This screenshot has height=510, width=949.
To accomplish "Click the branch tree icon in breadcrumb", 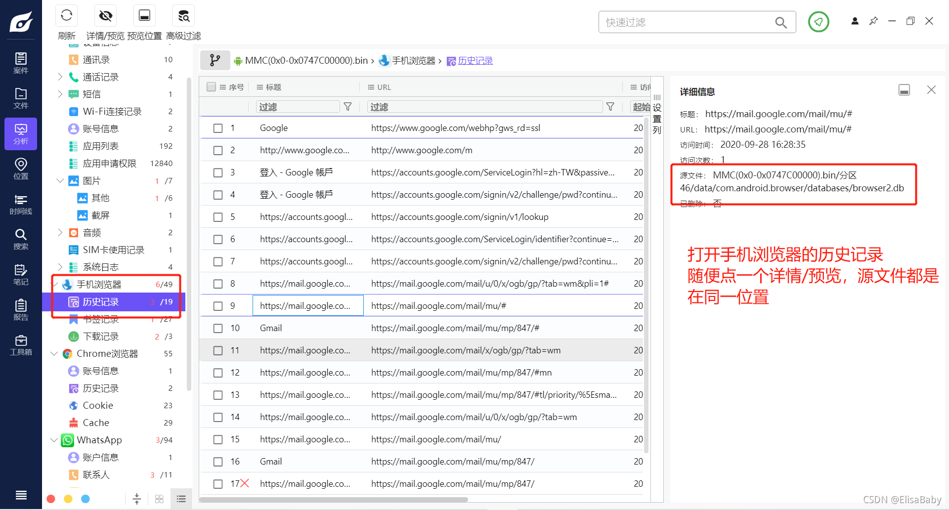I will click(215, 60).
